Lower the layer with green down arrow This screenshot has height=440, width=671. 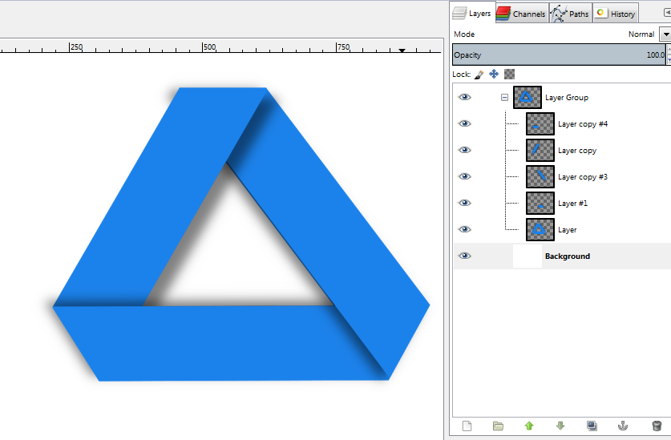[560, 426]
